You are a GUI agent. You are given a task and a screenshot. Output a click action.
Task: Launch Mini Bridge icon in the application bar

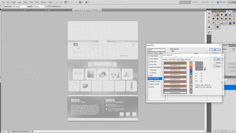pos(61,2)
